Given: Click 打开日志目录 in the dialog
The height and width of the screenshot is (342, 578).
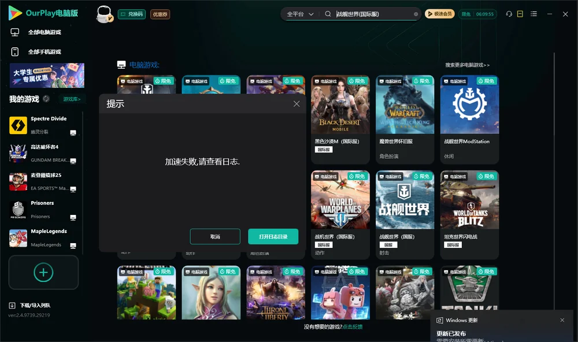Looking at the screenshot, I should 273,237.
